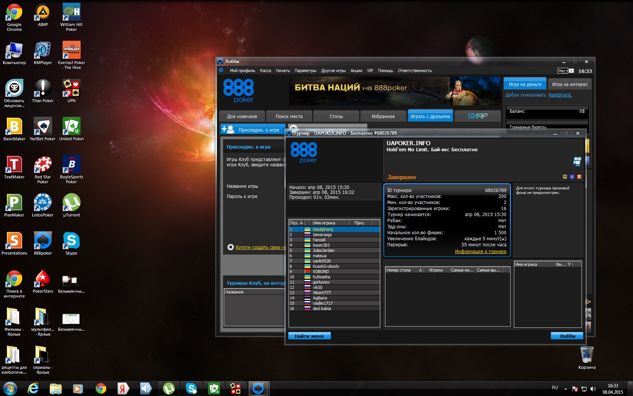Click the Nastiphanij username link
The image size is (633, 396).
[560, 95]
